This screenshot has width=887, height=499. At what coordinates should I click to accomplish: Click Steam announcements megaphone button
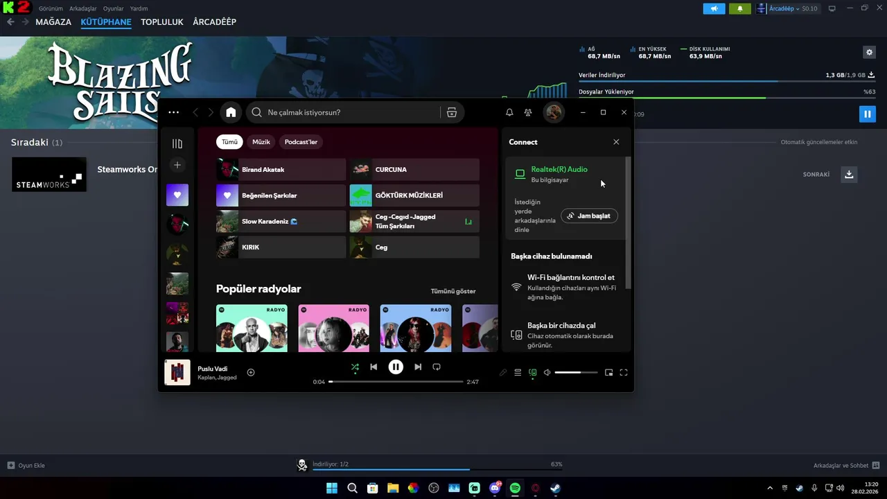(x=714, y=8)
